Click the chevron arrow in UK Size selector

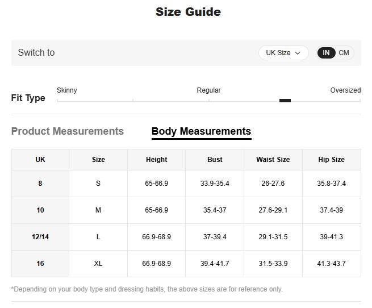[298, 53]
